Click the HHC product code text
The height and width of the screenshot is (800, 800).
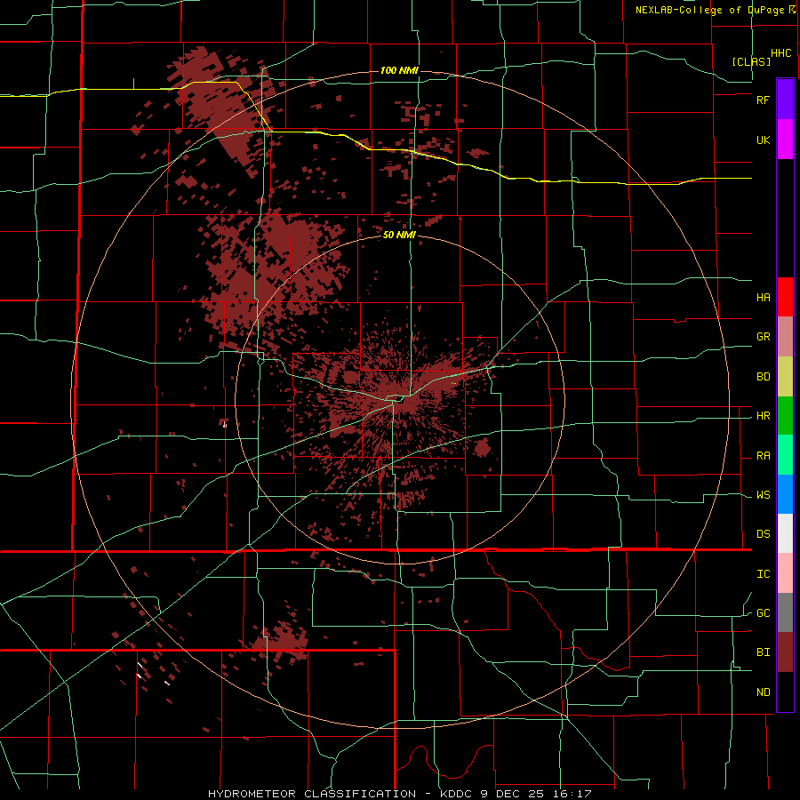point(781,53)
